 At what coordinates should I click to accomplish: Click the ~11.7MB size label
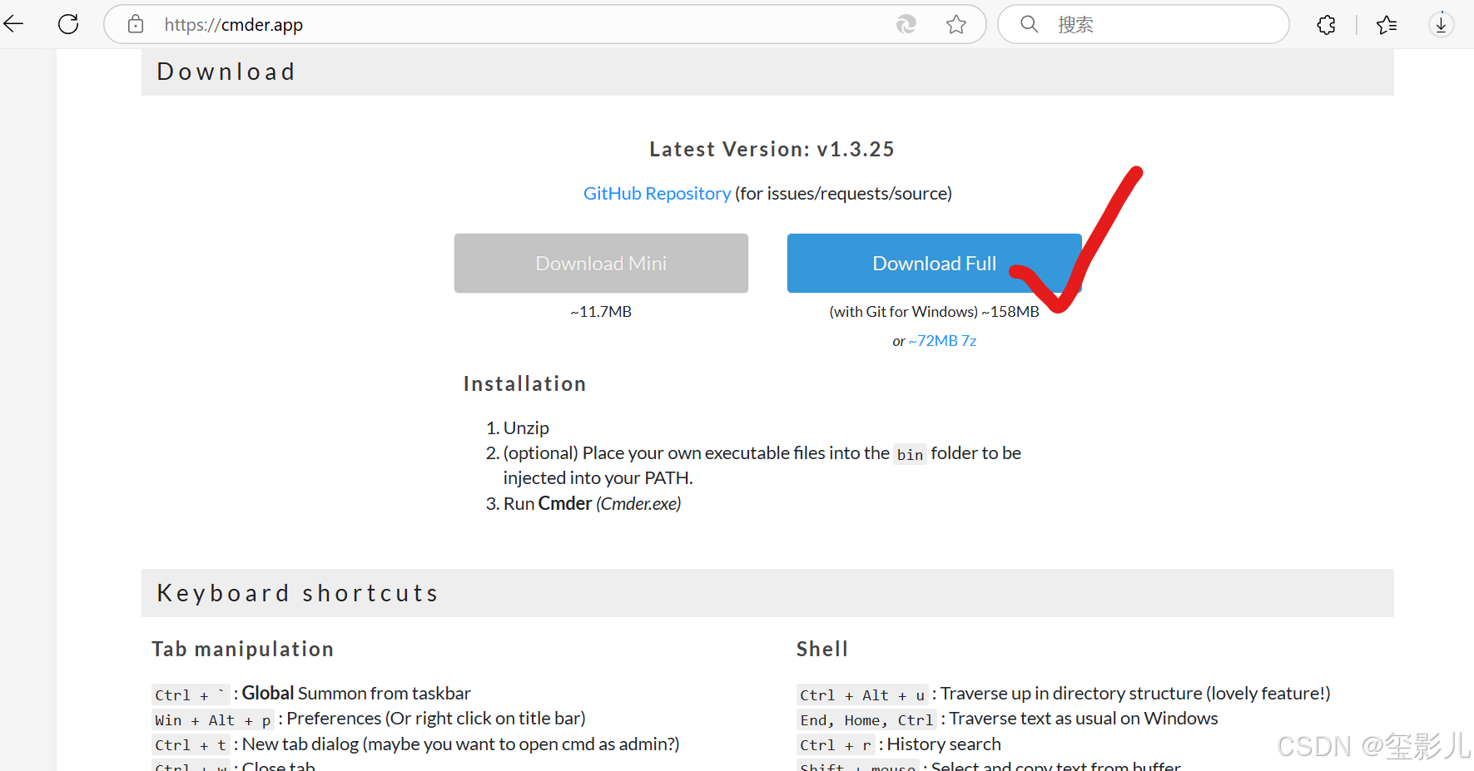pos(601,312)
